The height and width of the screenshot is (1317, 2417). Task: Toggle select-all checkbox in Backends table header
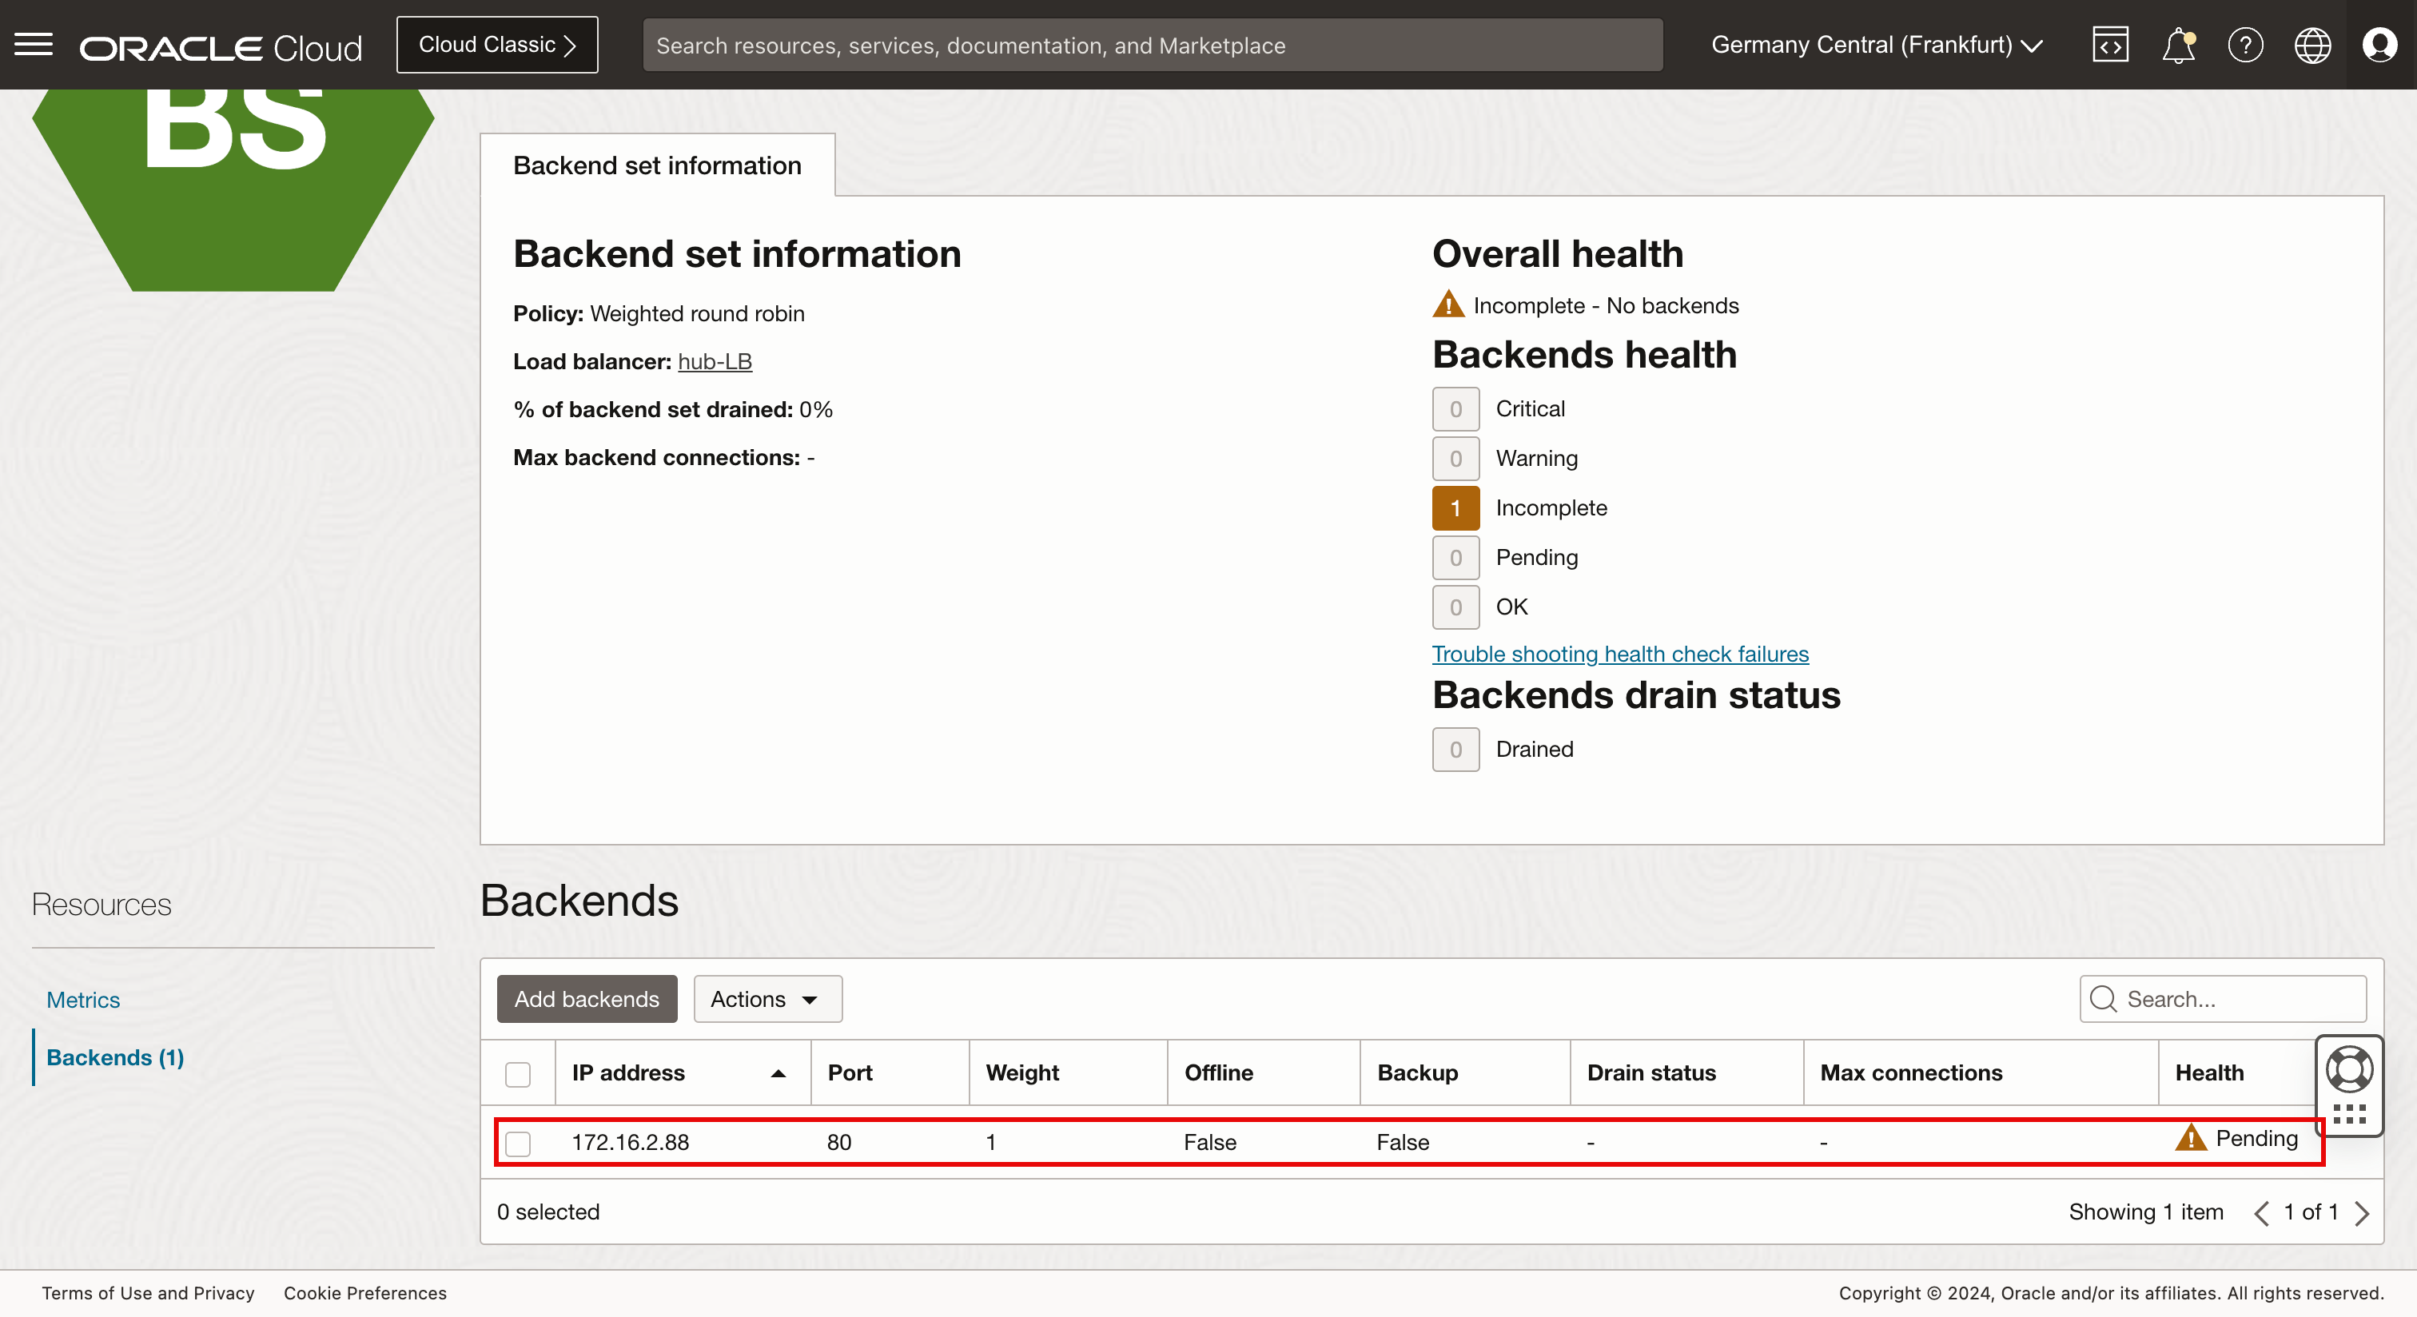pyautogui.click(x=518, y=1073)
